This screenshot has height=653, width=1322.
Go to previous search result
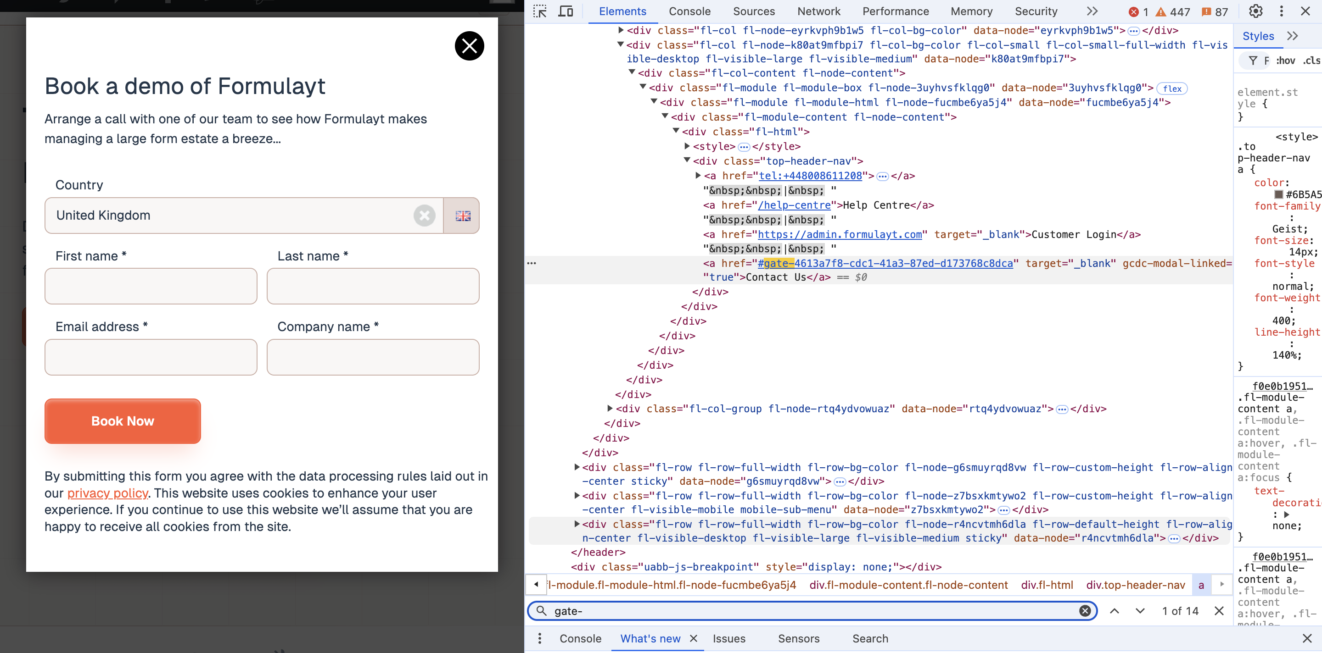point(1115,610)
